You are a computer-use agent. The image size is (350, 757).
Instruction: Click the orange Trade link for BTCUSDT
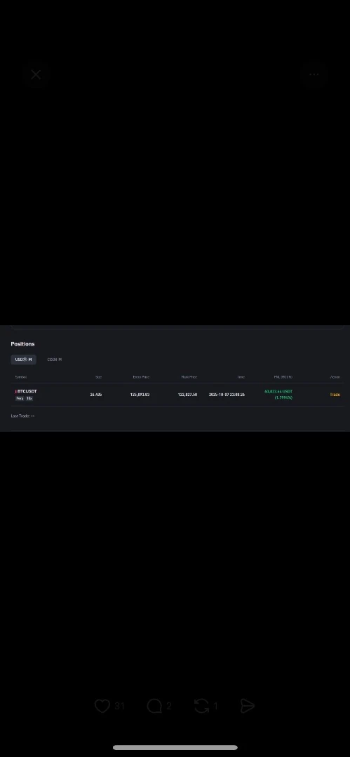[x=335, y=395]
